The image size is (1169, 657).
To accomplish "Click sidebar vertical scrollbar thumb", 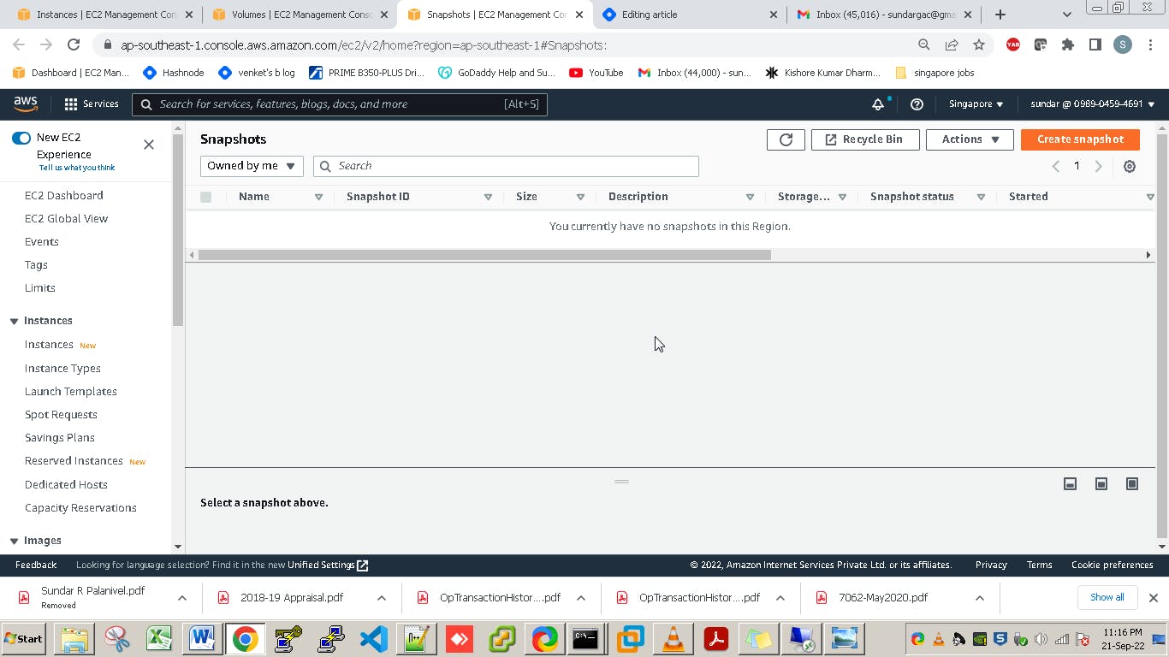I will (178, 229).
